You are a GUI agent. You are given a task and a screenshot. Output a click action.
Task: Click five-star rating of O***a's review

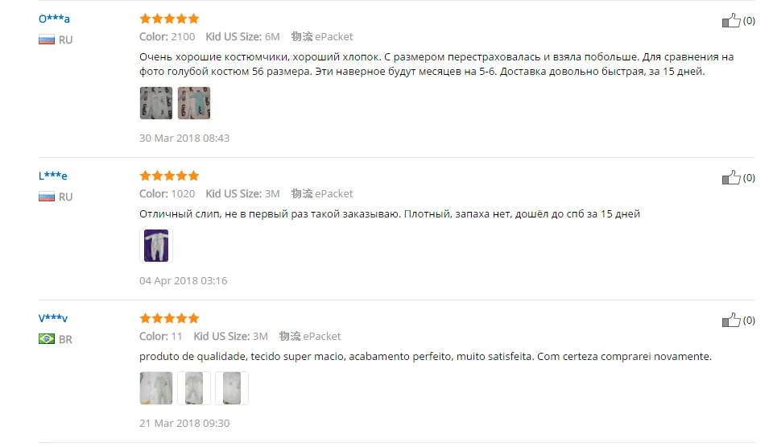(x=169, y=19)
